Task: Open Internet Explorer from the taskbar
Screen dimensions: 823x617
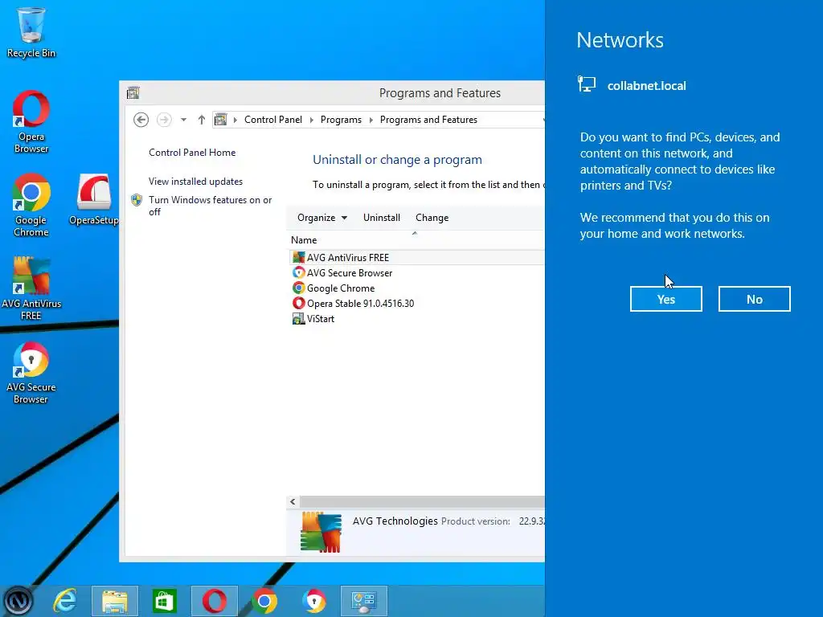Action: tap(65, 601)
